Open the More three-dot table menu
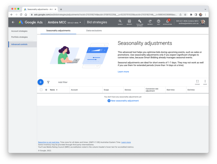 205,82
